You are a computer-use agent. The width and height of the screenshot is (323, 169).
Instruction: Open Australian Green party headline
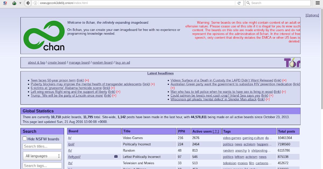(231, 84)
